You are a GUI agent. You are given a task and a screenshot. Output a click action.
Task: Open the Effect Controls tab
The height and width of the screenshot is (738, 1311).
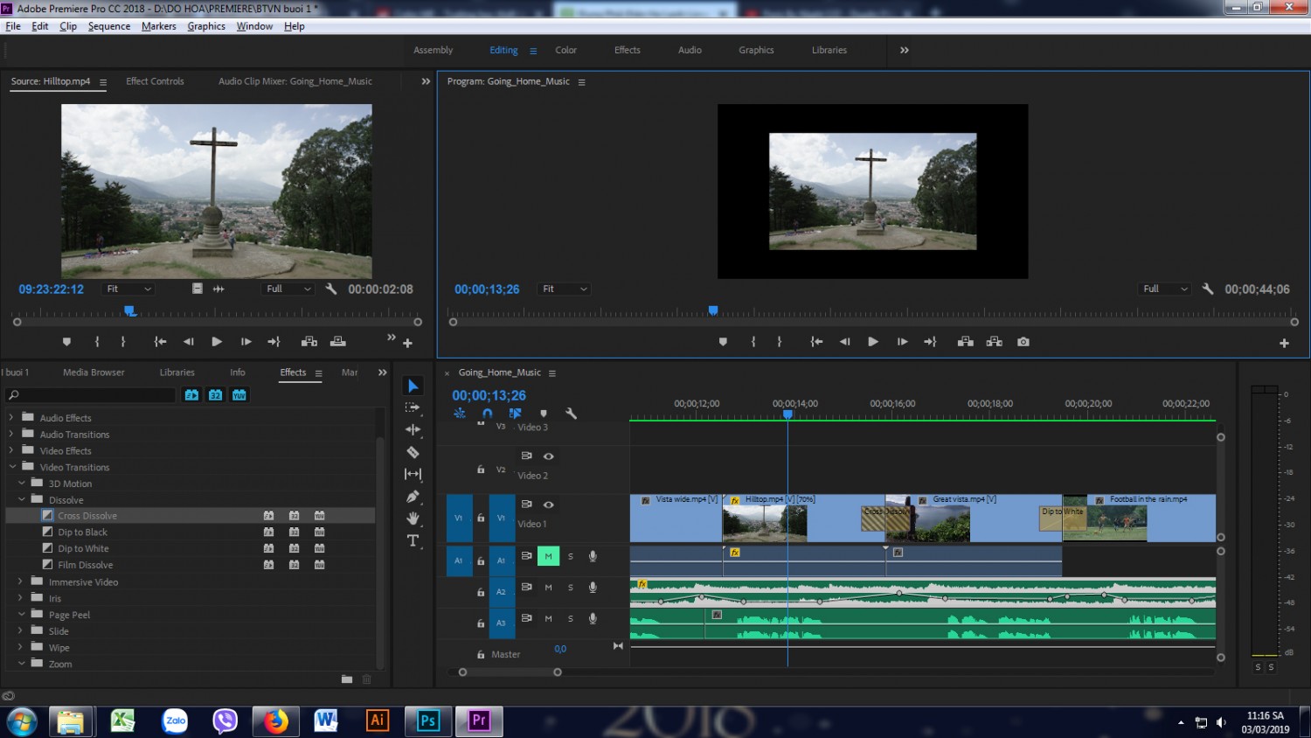pos(155,81)
